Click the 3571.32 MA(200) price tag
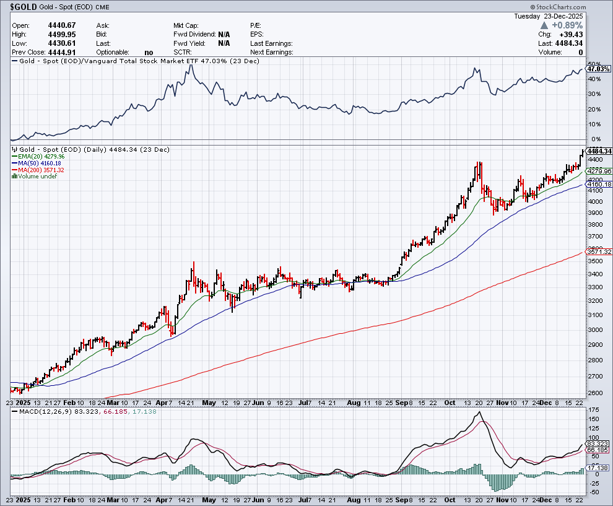This screenshot has height=506, width=613. click(x=599, y=252)
